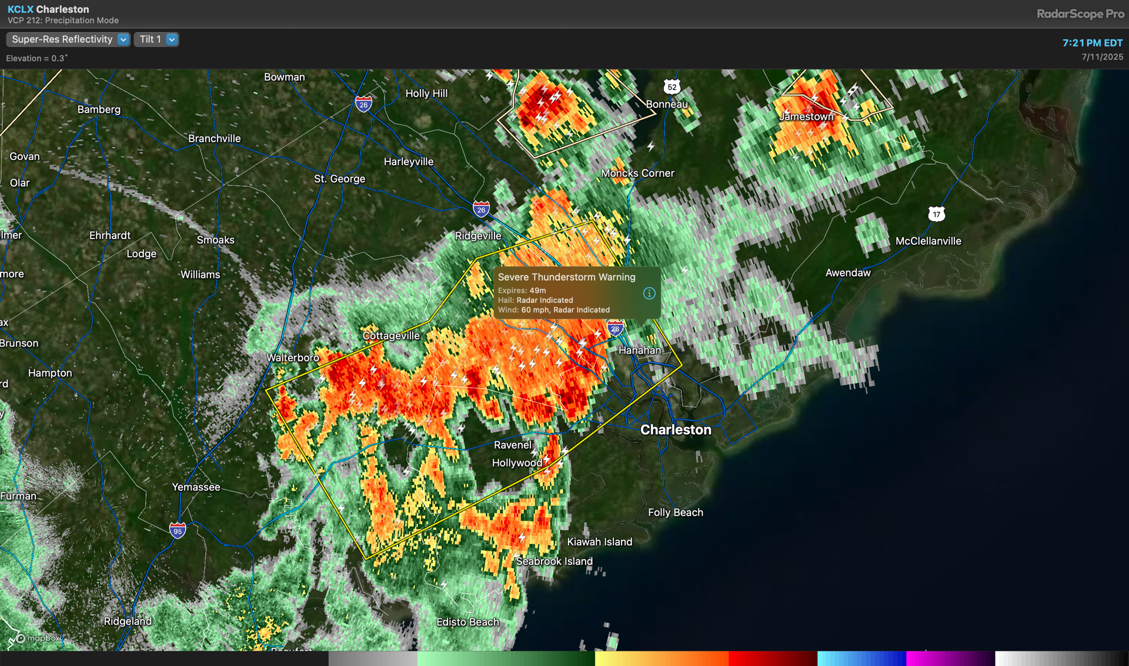Click the Holly Hill label
Image resolution: width=1129 pixels, height=666 pixels.
pyautogui.click(x=426, y=93)
